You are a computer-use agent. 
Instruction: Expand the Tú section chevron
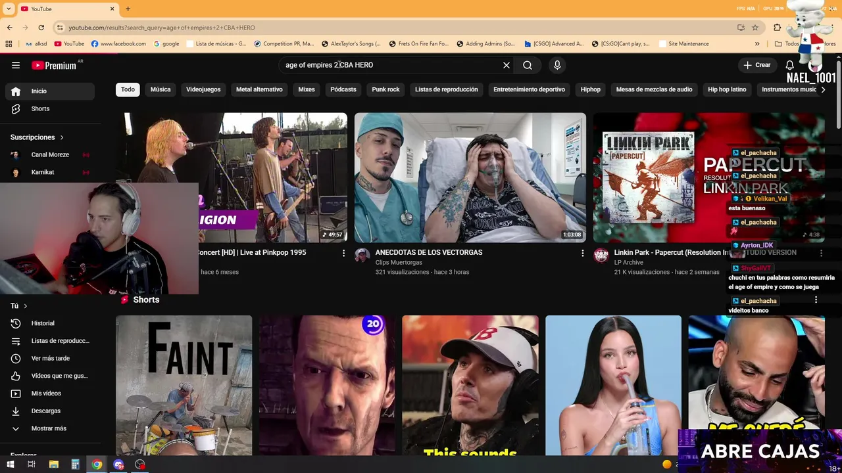pos(26,306)
